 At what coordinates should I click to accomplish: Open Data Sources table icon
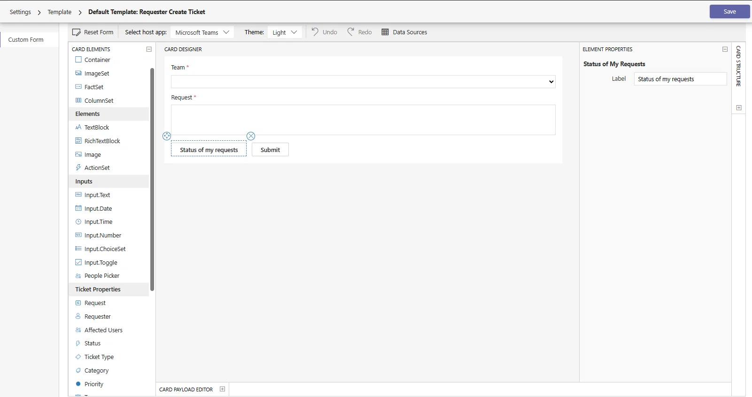(x=385, y=32)
